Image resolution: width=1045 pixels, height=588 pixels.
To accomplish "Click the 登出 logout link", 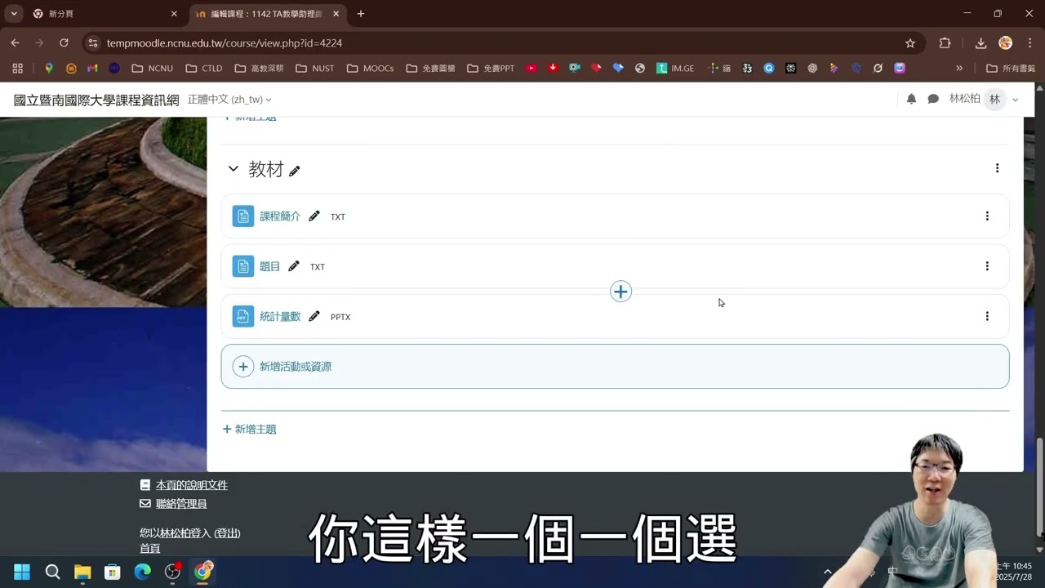I will click(227, 533).
